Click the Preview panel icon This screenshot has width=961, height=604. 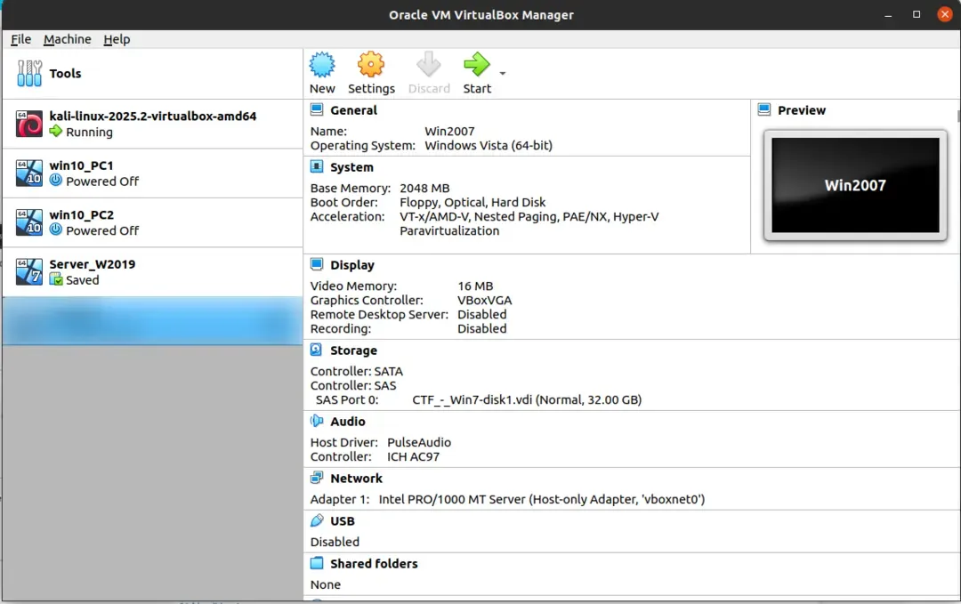coord(763,109)
